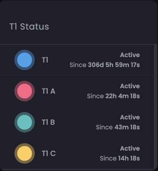
Task: Select the T1 C row label
Action: pyautogui.click(x=49, y=154)
